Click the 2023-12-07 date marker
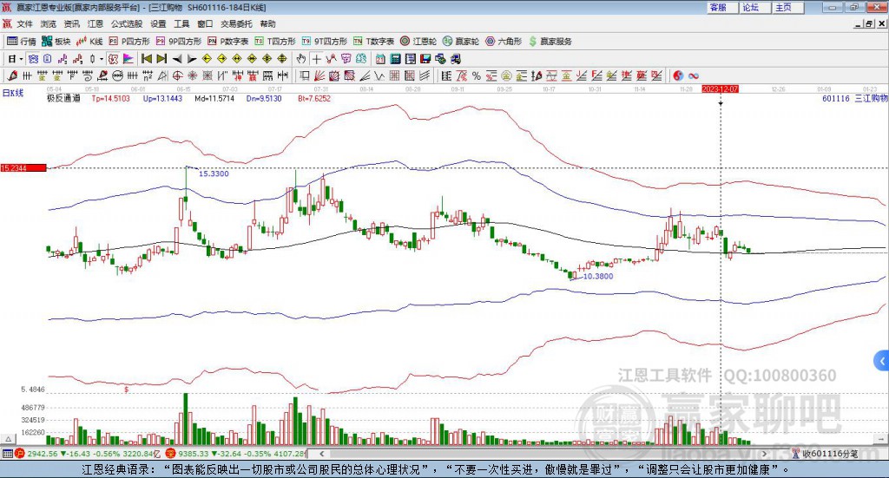 (x=720, y=89)
